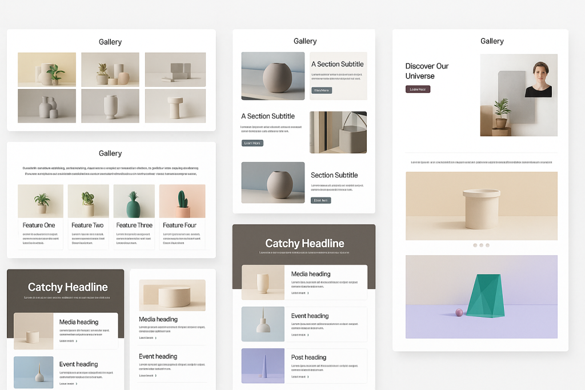
Task: Click the 'Post heading' title
Action: coord(308,357)
